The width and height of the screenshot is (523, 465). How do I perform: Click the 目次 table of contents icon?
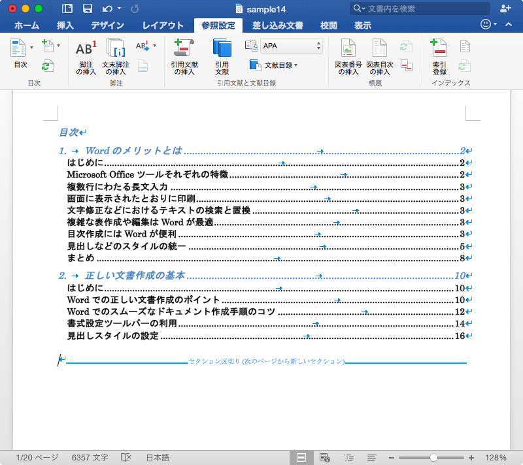18,48
